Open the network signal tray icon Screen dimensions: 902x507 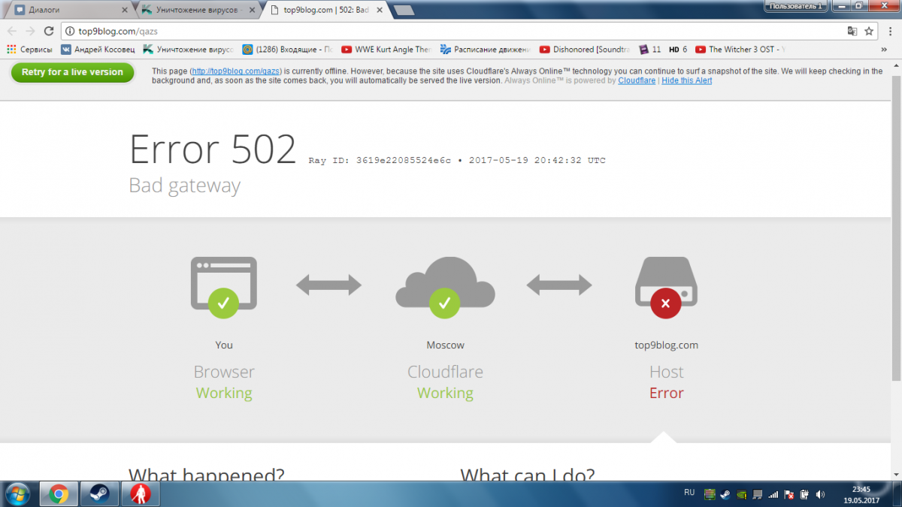click(x=773, y=494)
